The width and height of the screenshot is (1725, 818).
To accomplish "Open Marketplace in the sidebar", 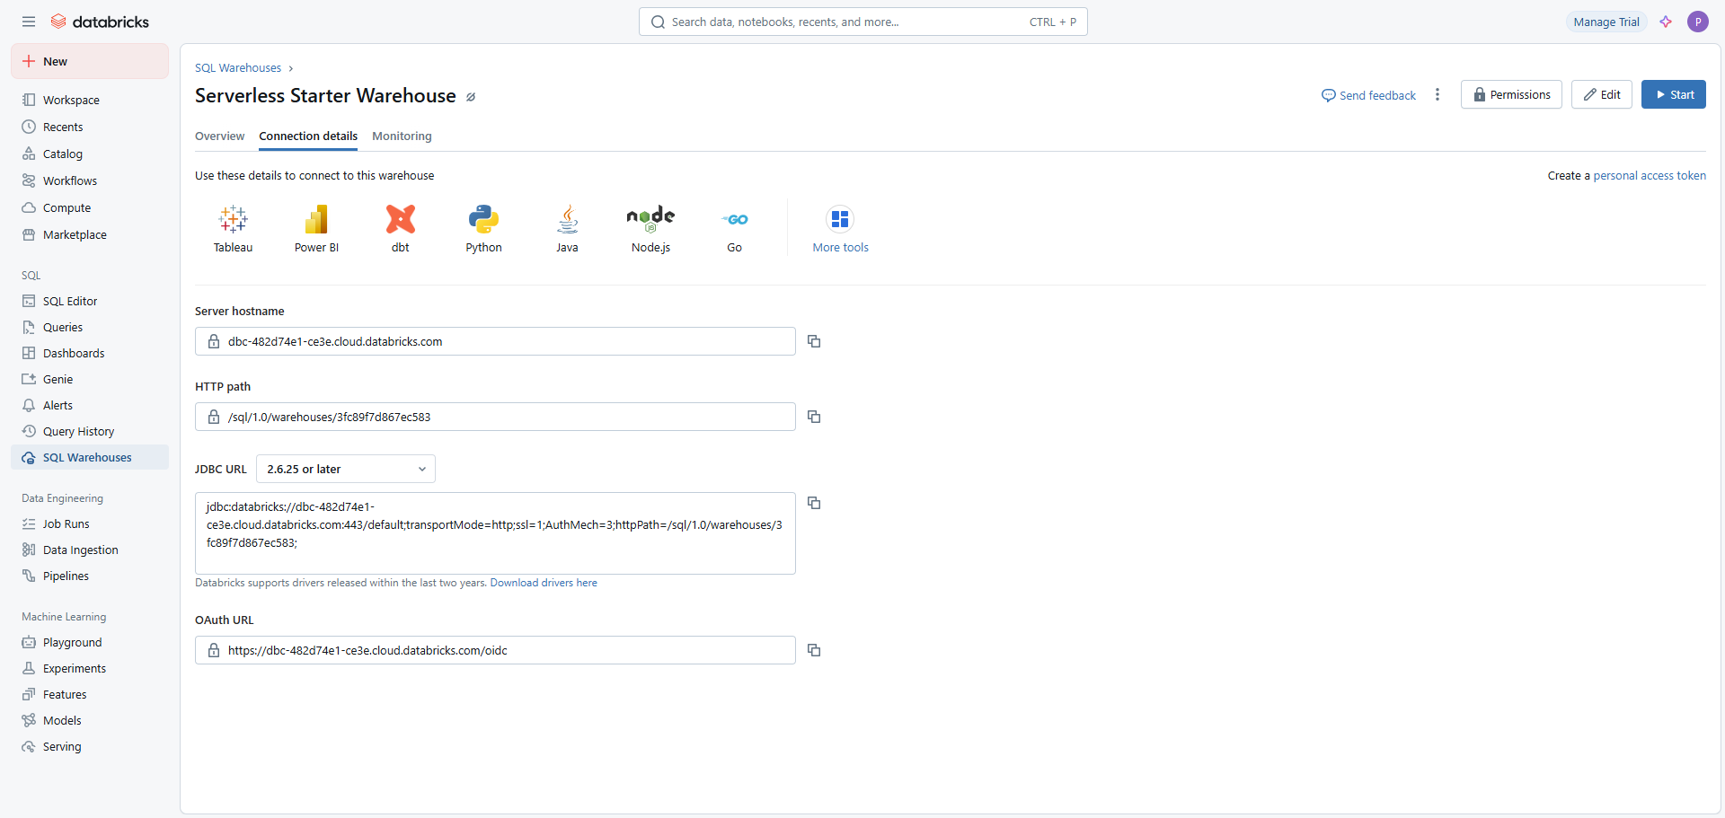I will pos(90,234).
